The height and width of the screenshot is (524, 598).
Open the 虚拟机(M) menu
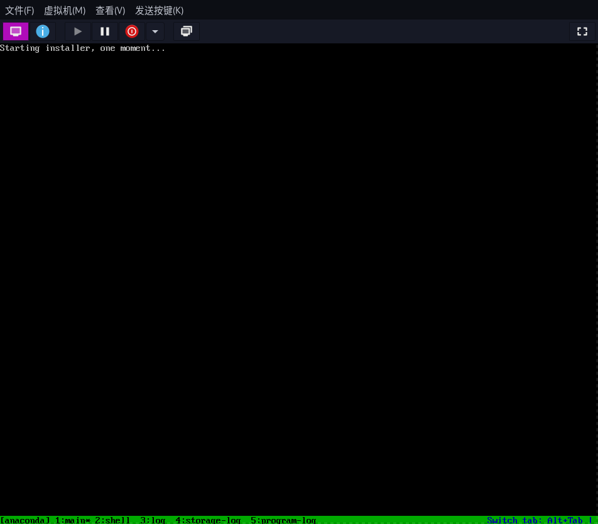coord(65,11)
